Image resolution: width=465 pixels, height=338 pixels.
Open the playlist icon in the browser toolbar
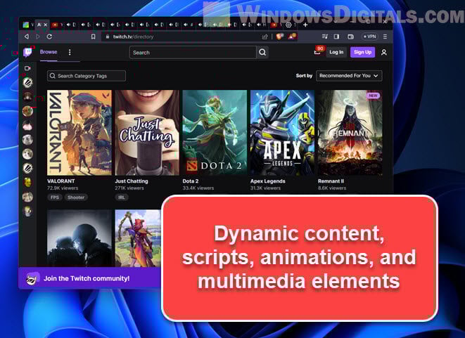pos(325,37)
